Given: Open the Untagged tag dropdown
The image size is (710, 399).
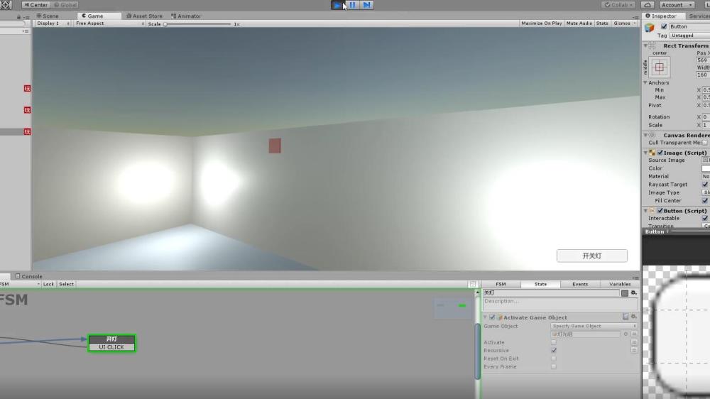Looking at the screenshot, I should 689,35.
